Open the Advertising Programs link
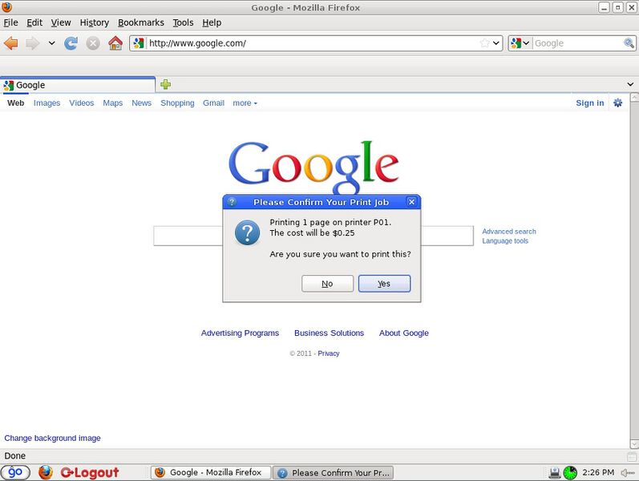 [x=240, y=333]
